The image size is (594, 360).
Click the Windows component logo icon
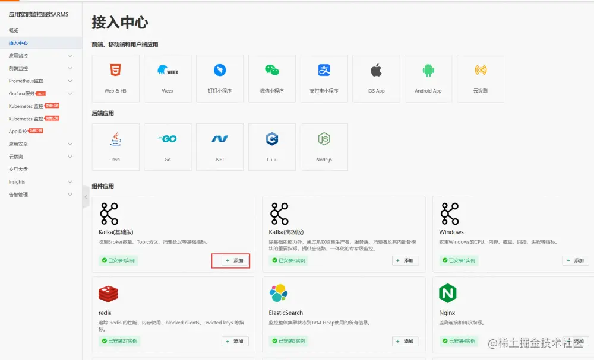(x=450, y=214)
